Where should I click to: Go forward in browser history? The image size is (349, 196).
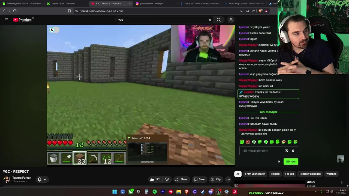click(x=9, y=11)
